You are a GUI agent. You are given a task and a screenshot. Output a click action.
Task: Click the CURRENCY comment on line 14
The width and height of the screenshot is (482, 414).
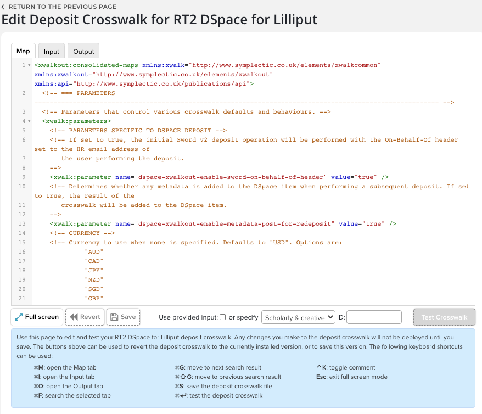82,233
